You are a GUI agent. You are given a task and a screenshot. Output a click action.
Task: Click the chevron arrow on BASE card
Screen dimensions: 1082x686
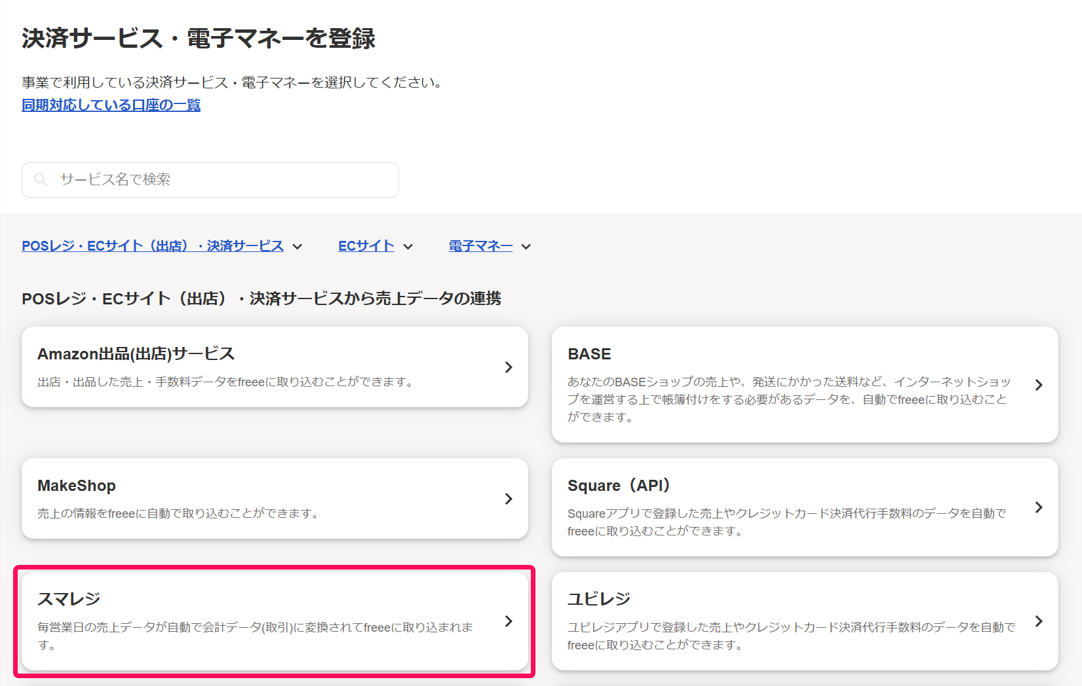click(1039, 385)
